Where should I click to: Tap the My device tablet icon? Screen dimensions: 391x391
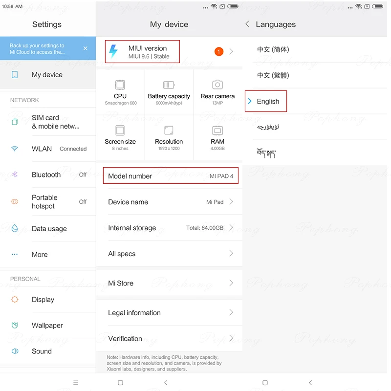pos(15,75)
